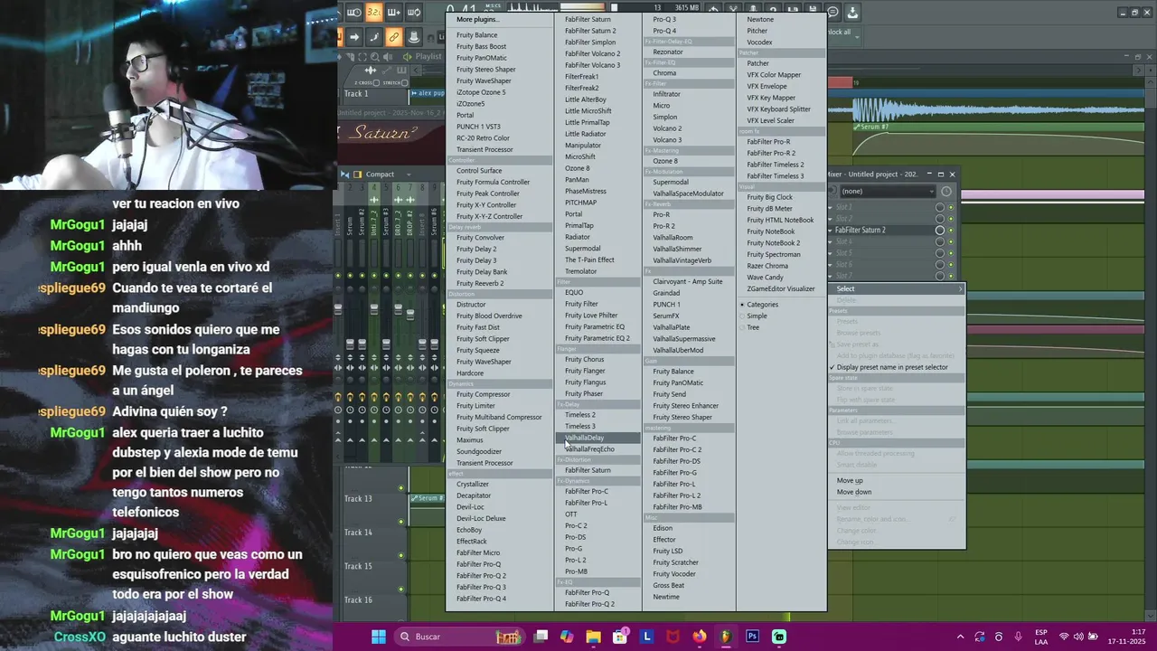This screenshot has height=651, width=1157.
Task: Click the FL Studio taskbar icon
Action: click(725, 637)
